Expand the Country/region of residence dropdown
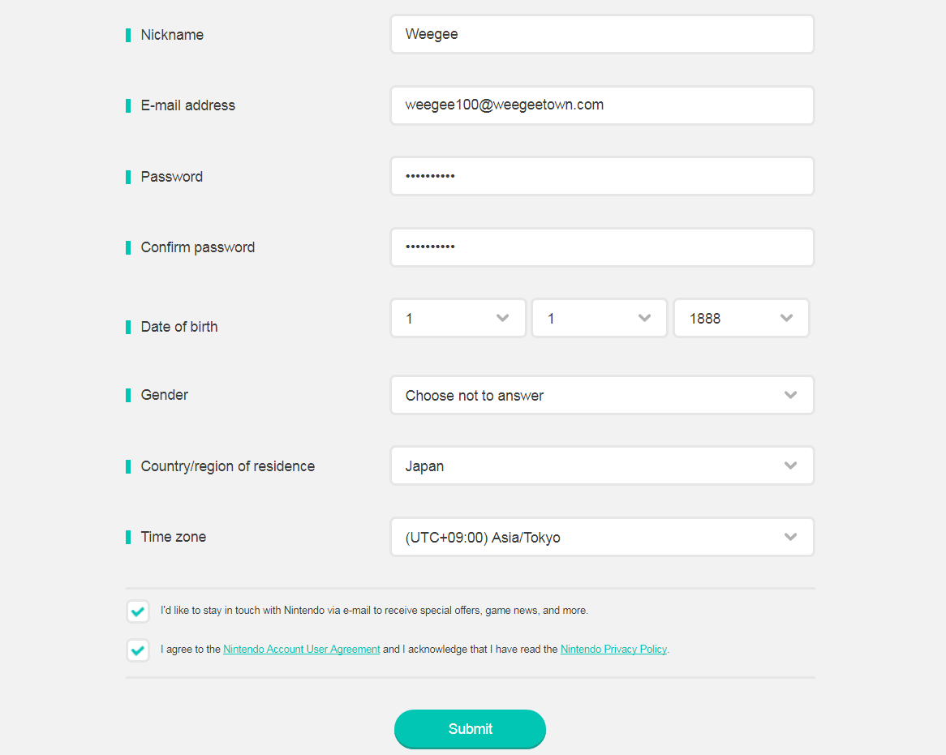The height and width of the screenshot is (755, 946). [602, 465]
